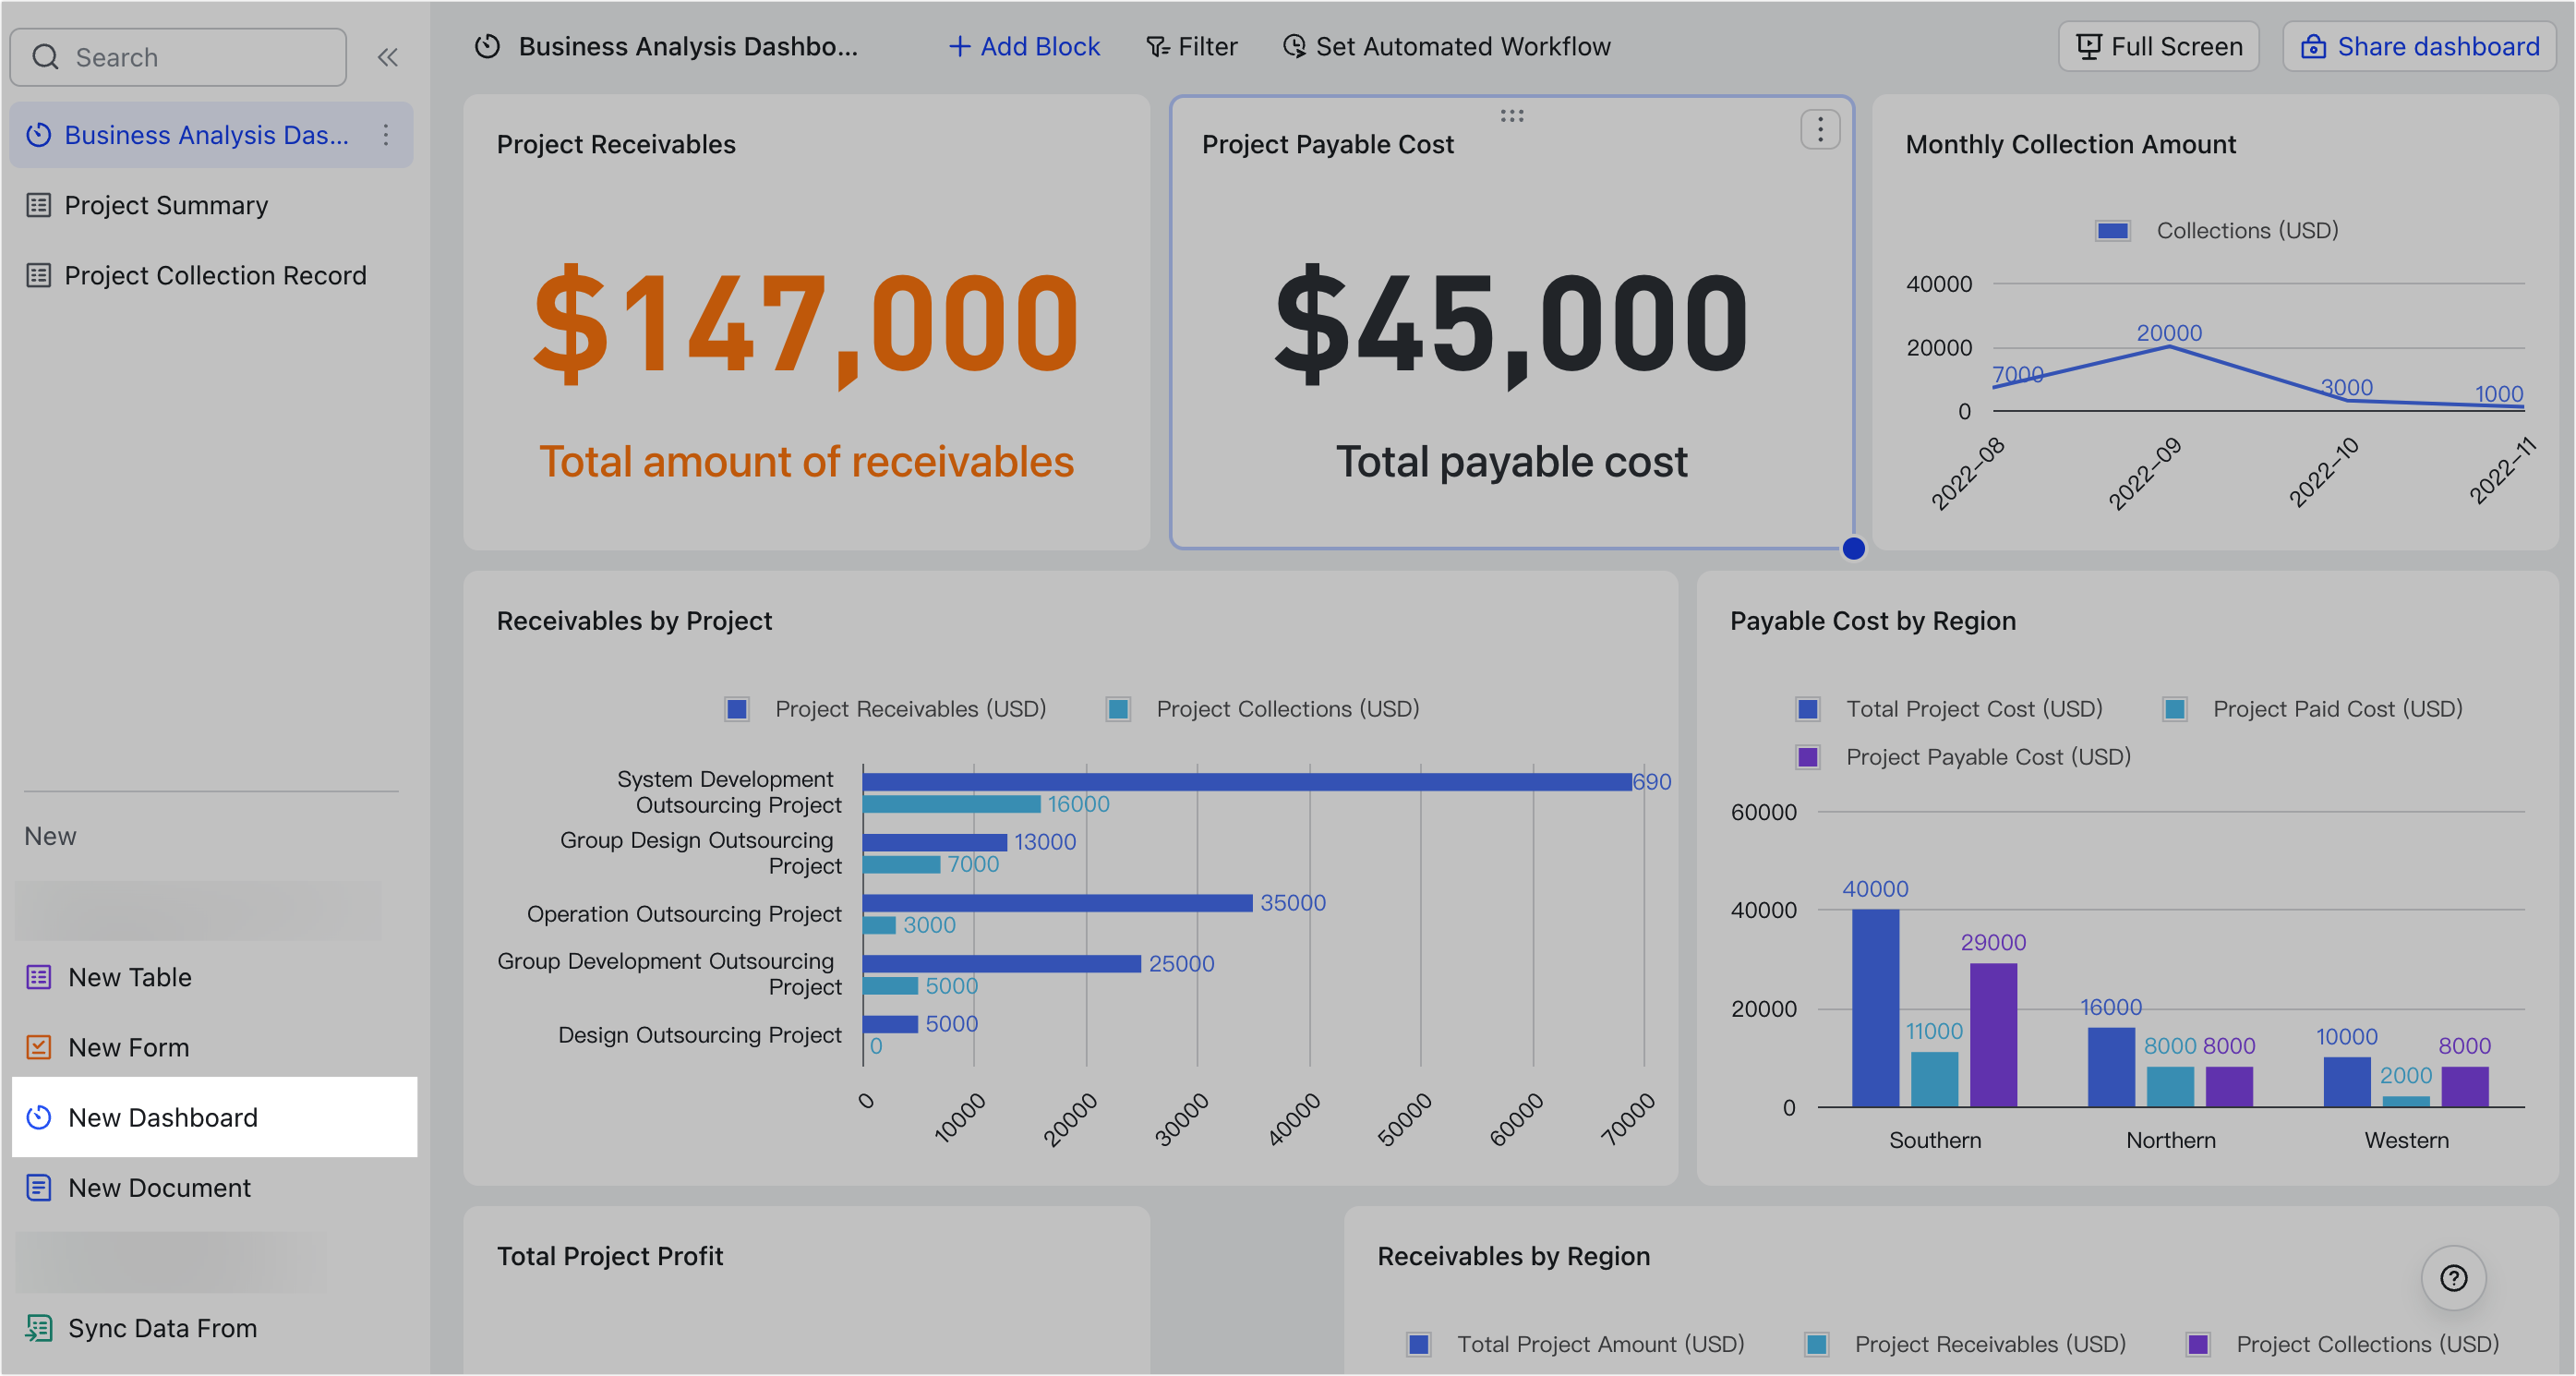
Task: Click the blue resize handle dot
Action: click(1853, 548)
